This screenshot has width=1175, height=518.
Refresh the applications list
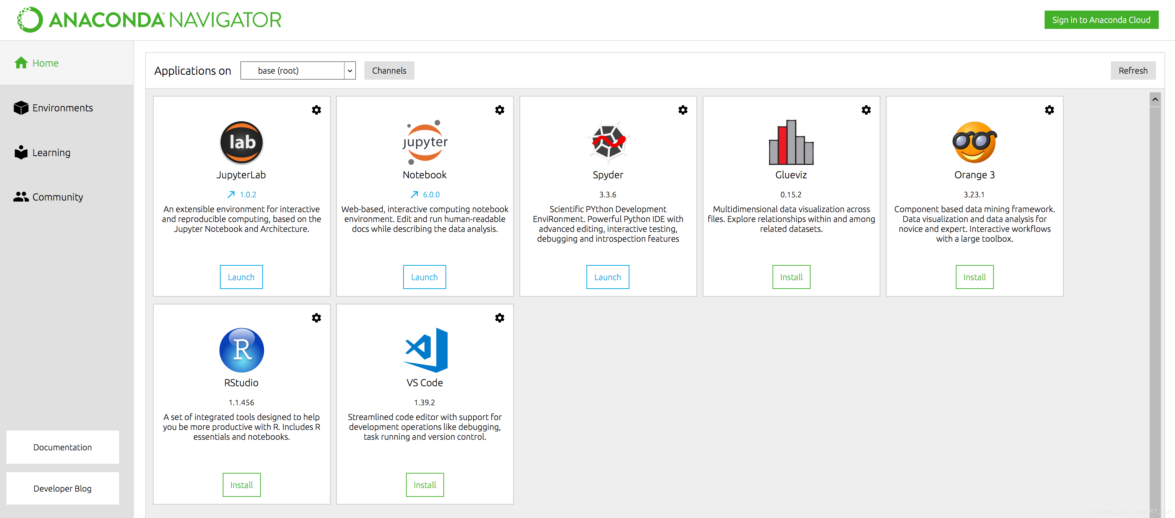1133,71
